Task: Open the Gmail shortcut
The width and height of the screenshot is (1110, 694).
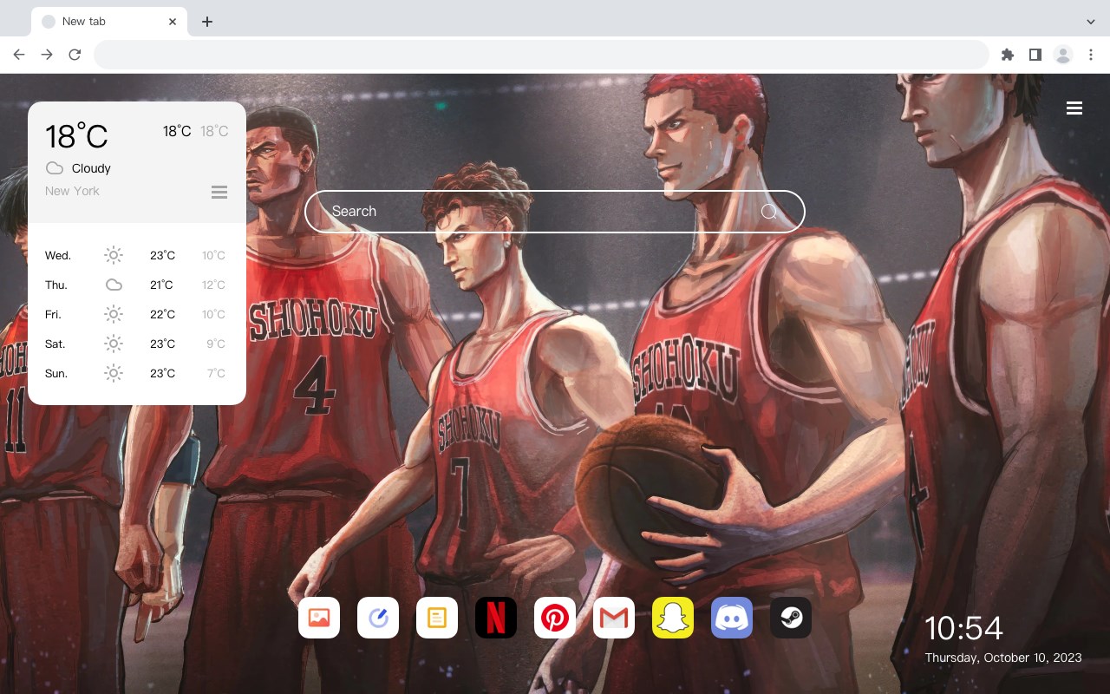Action: pos(614,618)
